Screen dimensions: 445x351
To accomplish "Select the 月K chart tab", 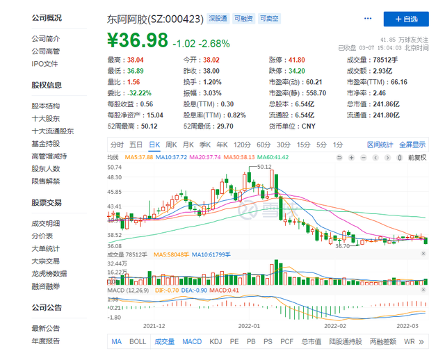I will (188, 145).
